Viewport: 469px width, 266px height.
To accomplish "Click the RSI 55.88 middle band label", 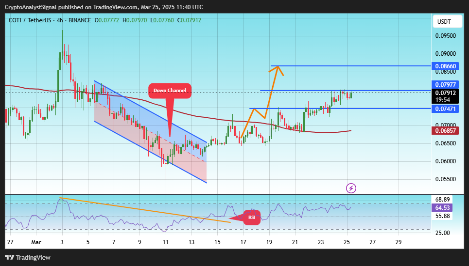I will tap(442, 216).
